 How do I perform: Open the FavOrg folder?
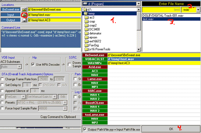click(92, 45)
